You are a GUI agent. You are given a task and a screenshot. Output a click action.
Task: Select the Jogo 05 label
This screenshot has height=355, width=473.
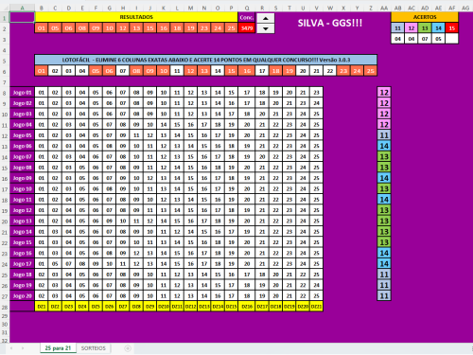pyautogui.click(x=22, y=135)
